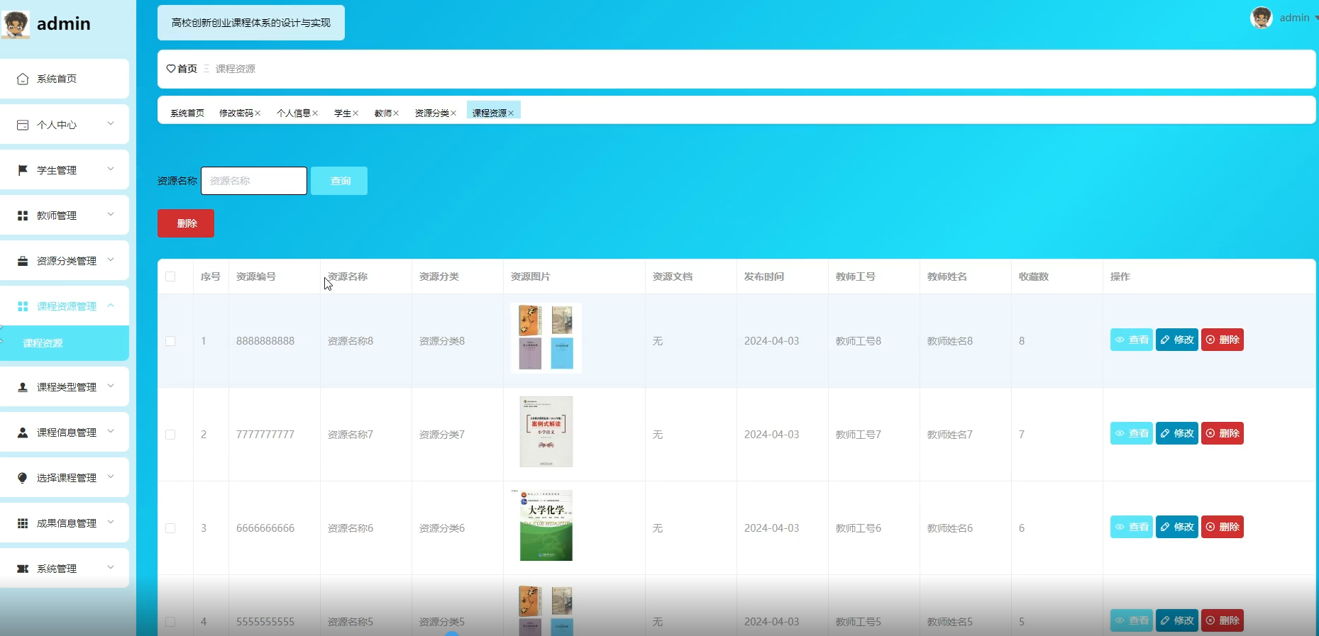
Task: Click the red 删除 batch delete button
Action: click(186, 223)
